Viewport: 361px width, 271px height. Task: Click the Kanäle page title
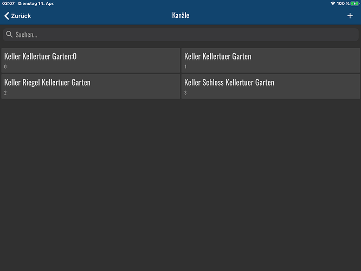(181, 16)
